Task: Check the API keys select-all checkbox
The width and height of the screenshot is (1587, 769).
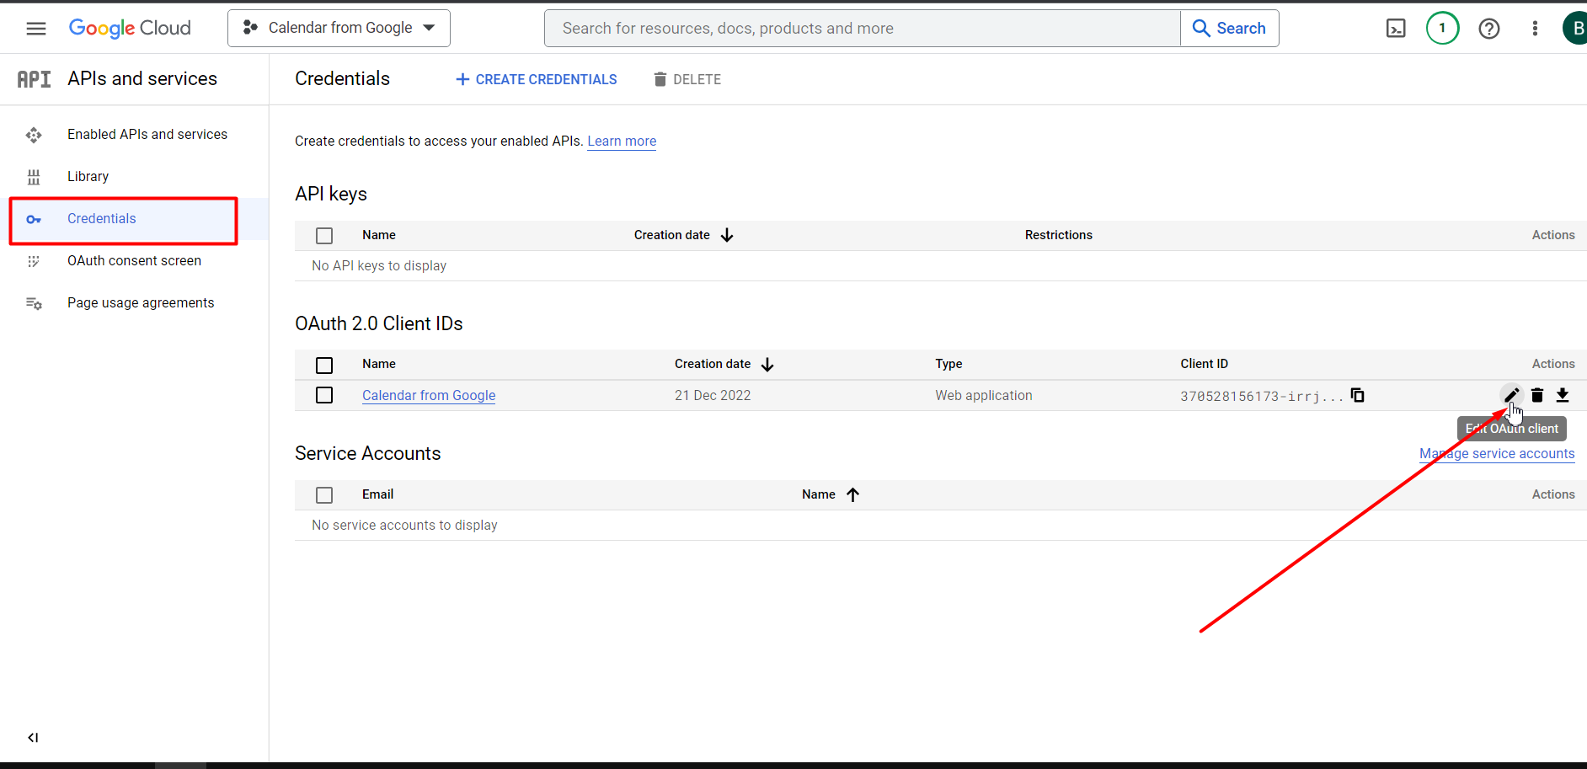Action: point(324,236)
